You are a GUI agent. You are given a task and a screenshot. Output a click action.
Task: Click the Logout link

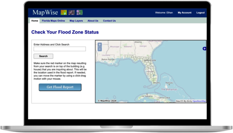pos(201,13)
